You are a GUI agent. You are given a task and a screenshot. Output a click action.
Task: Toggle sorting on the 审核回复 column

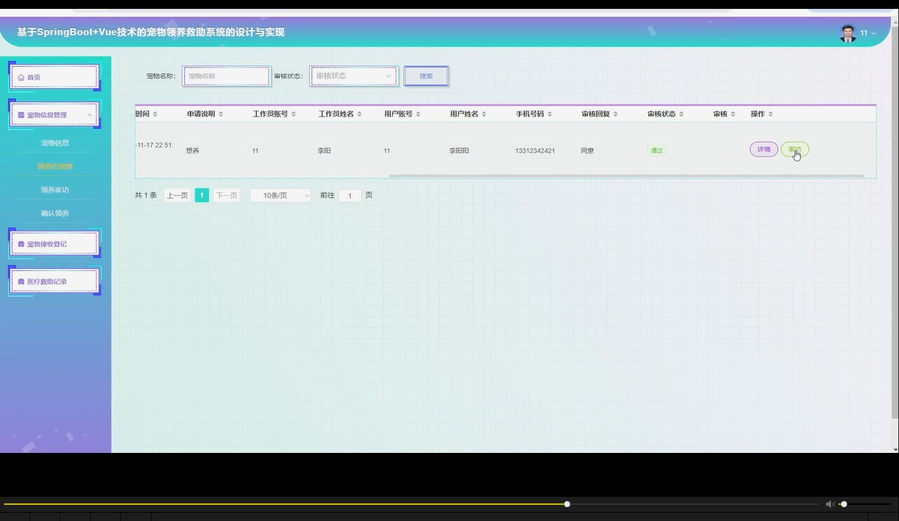coord(617,113)
